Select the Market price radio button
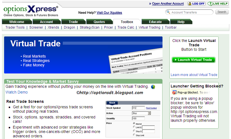Screen dimensions: 231x139 134,123
